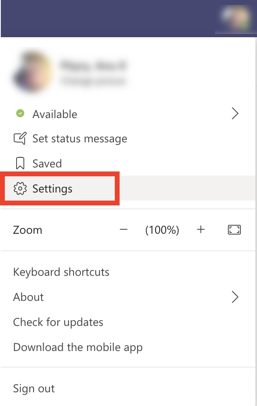
Task: Expand the About submenu arrow
Action: coord(235,297)
